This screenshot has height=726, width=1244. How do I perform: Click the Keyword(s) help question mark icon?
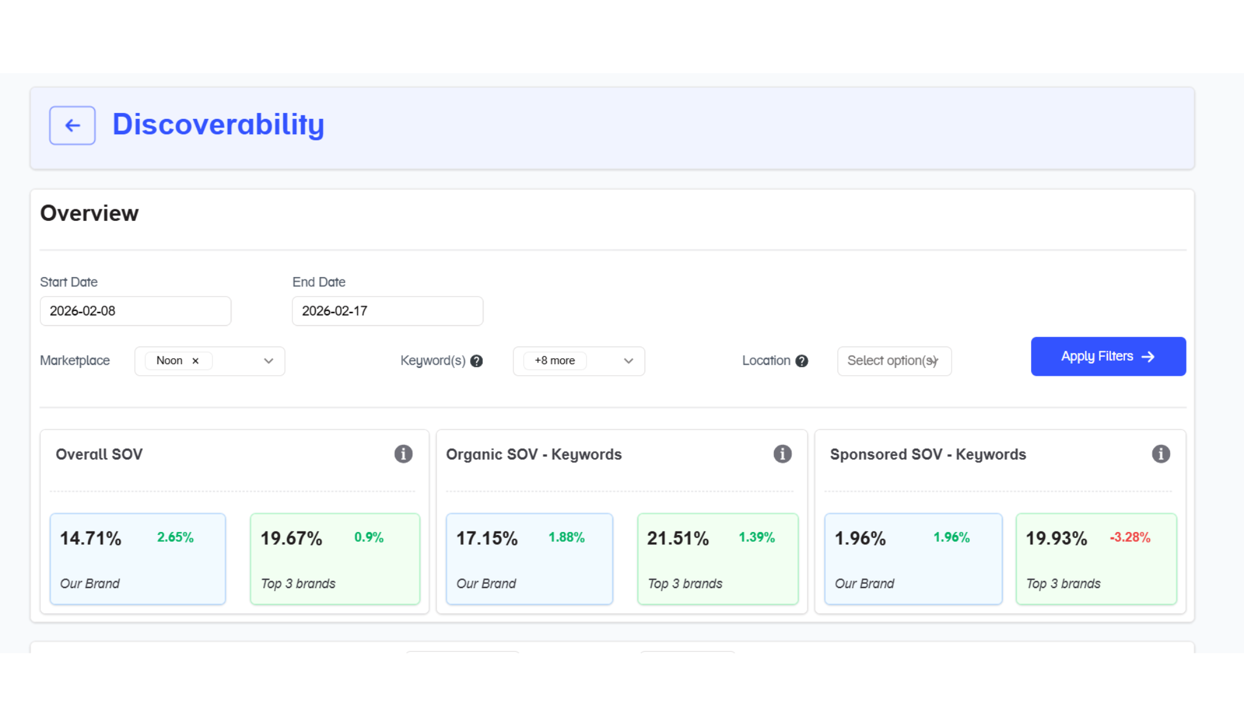[x=477, y=361]
